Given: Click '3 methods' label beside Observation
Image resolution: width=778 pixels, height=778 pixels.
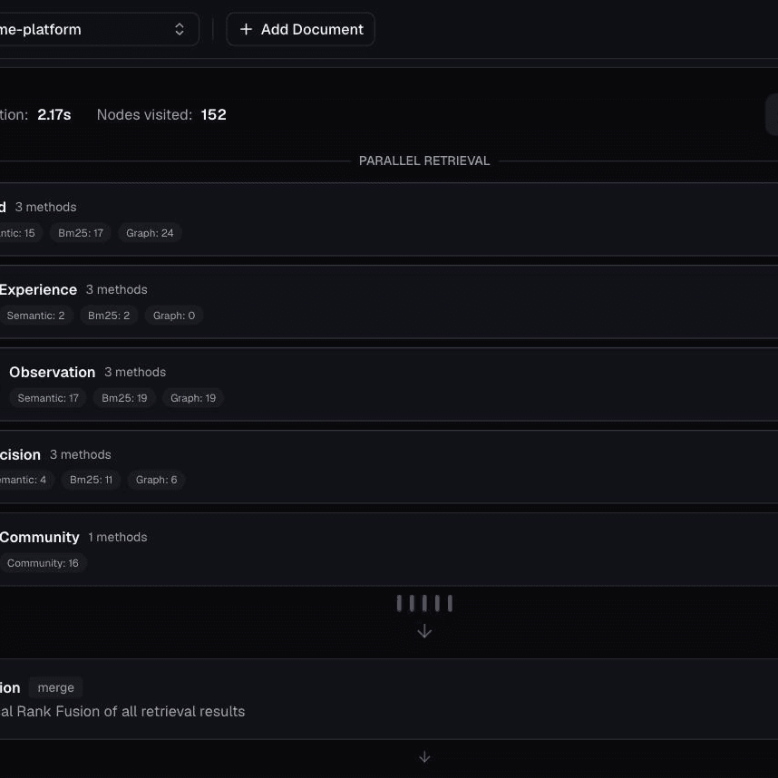Looking at the screenshot, I should click(x=135, y=372).
